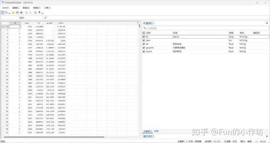
Task: Click the magnifier Find icon
Action: (x=36, y=13)
